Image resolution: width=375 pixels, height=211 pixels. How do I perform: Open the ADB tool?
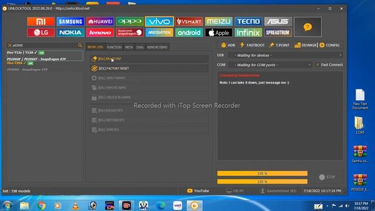tap(228, 45)
